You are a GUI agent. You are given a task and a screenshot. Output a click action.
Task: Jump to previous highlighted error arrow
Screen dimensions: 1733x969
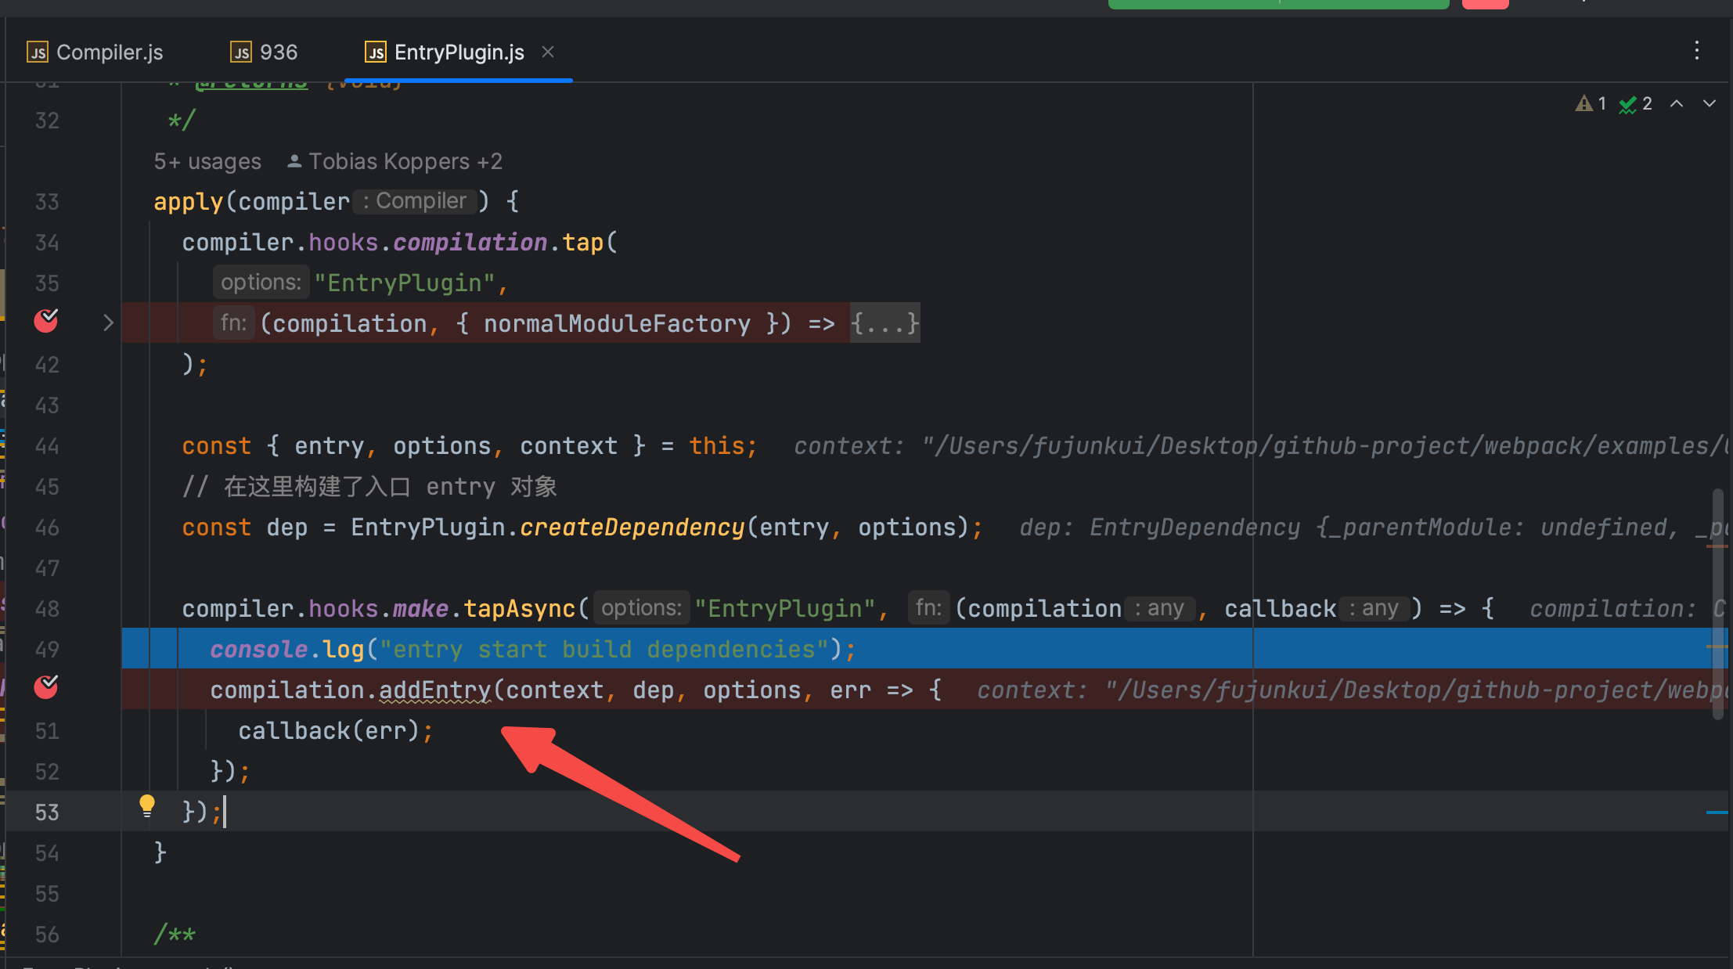[1676, 104]
